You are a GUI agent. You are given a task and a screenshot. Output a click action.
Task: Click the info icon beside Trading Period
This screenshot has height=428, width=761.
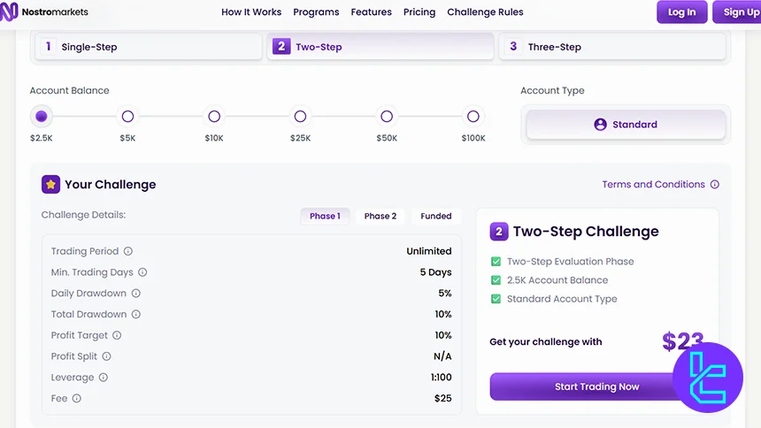(128, 251)
